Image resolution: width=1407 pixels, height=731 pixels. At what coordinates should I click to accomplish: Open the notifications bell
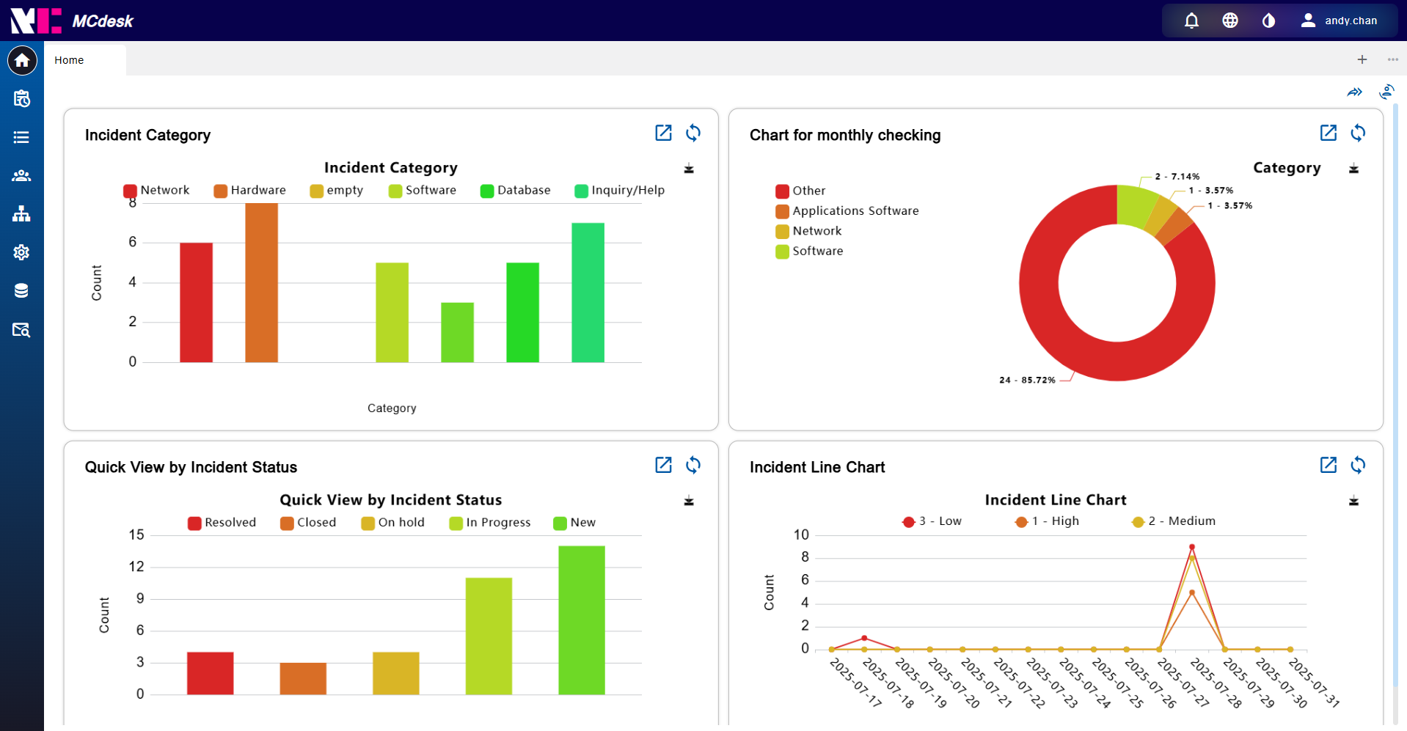[1191, 21]
